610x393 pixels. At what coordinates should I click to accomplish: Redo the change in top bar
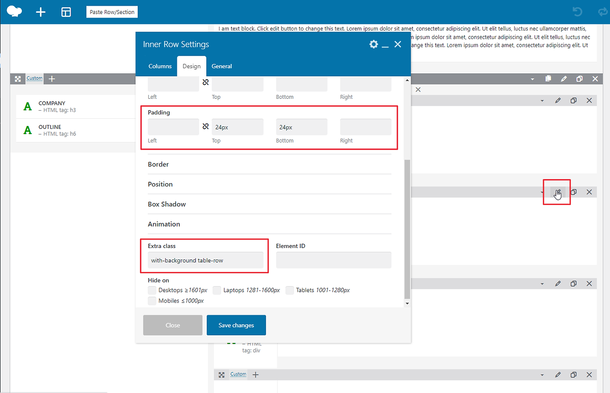point(603,11)
